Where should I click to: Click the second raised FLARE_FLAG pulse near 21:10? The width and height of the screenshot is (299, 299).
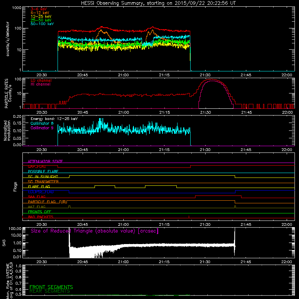[x=161, y=186]
